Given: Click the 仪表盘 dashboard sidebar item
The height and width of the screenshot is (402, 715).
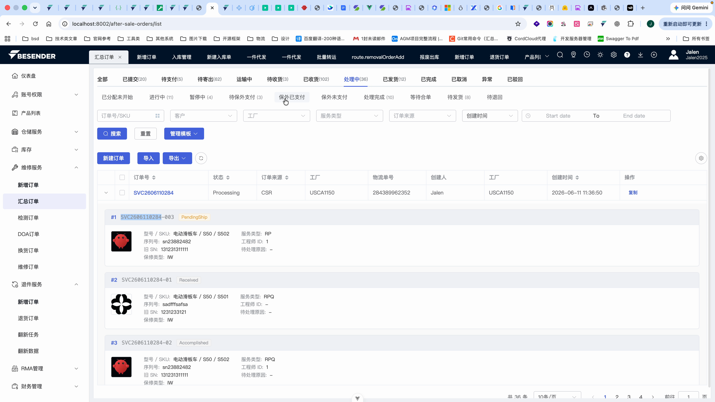Looking at the screenshot, I should (x=45, y=76).
